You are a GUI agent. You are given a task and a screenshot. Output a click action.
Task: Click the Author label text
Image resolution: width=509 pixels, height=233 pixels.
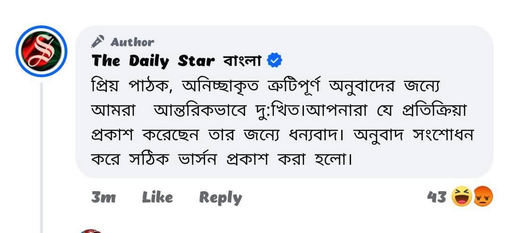point(132,42)
